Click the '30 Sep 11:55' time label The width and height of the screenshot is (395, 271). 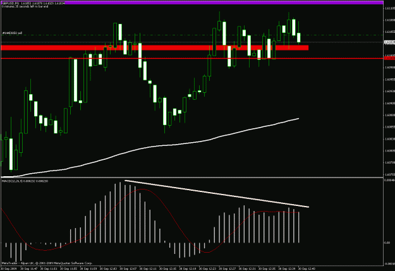[x=68, y=268]
